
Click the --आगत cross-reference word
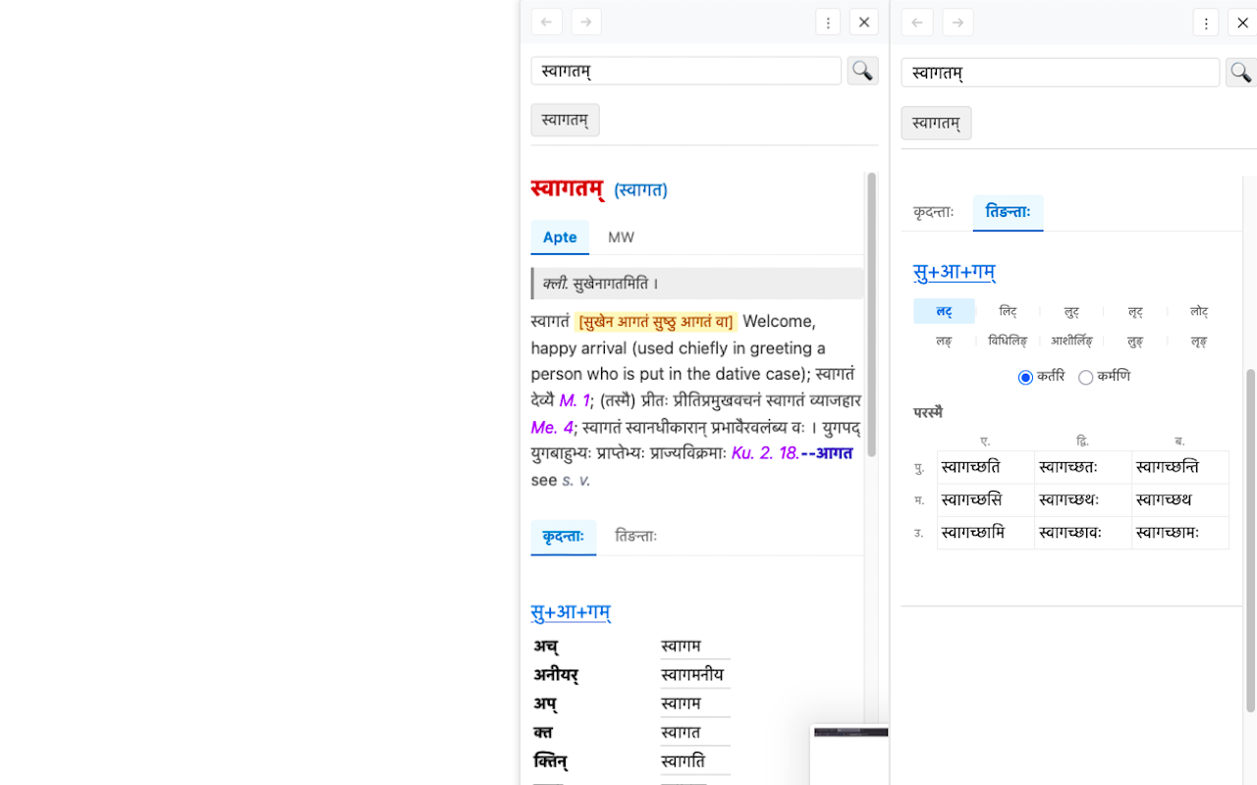tap(827, 453)
